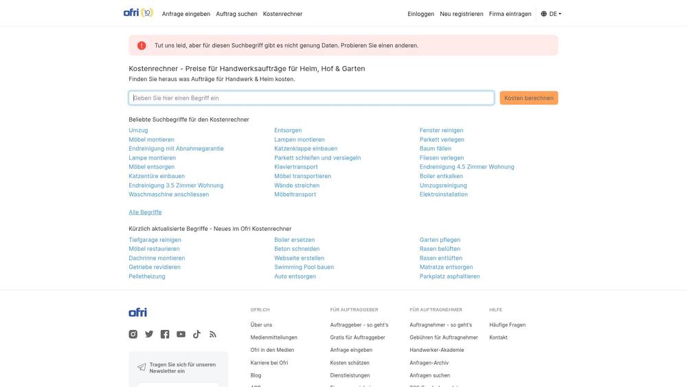This screenshot has height=387, width=687.
Task: Choose Boiler entkalken link
Action: pos(441,176)
